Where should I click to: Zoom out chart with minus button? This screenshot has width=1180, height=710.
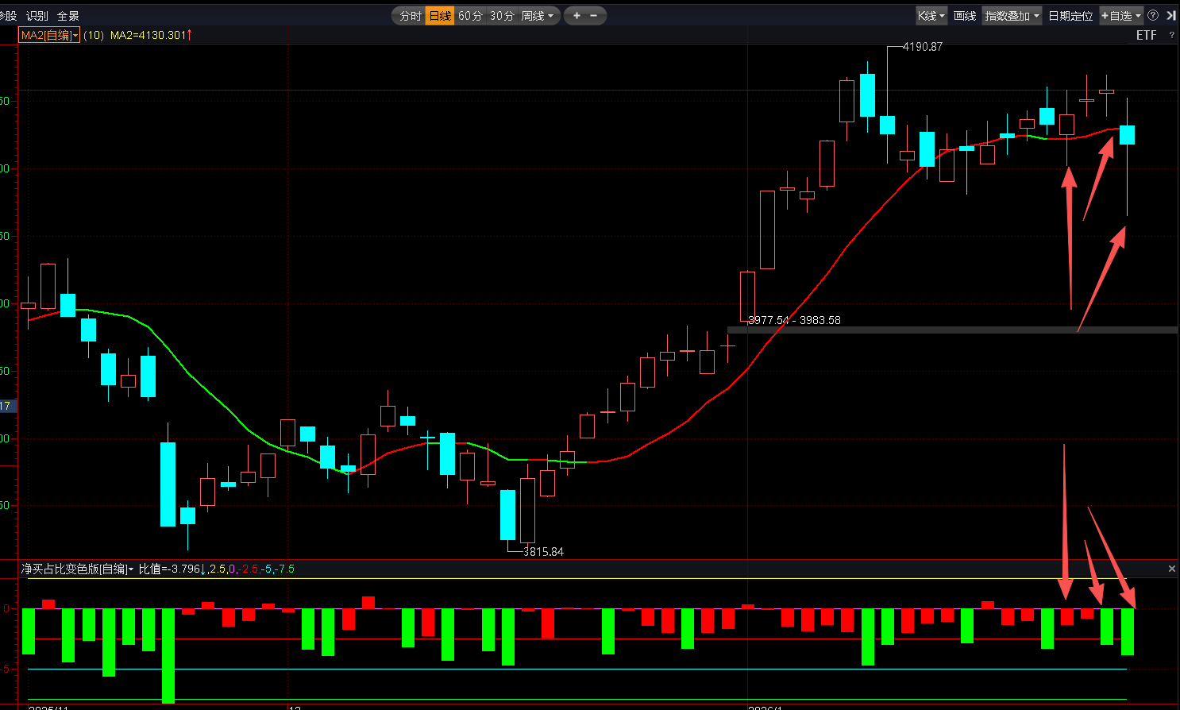click(594, 16)
